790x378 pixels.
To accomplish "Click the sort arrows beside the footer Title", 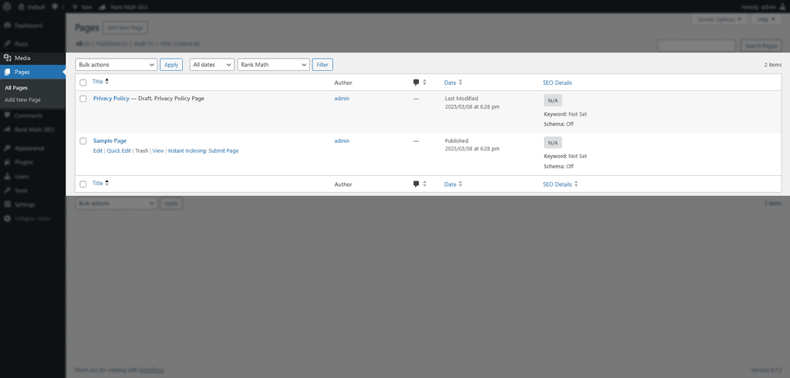I will pos(106,184).
